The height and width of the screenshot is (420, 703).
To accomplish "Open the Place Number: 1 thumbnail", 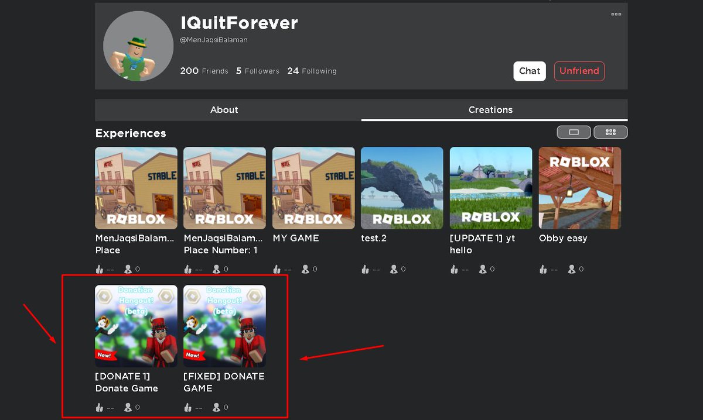I will pos(224,188).
